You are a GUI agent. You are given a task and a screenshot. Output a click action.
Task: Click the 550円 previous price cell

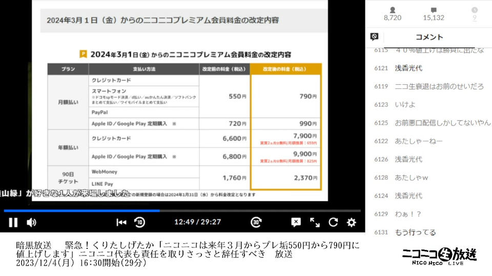click(x=224, y=97)
